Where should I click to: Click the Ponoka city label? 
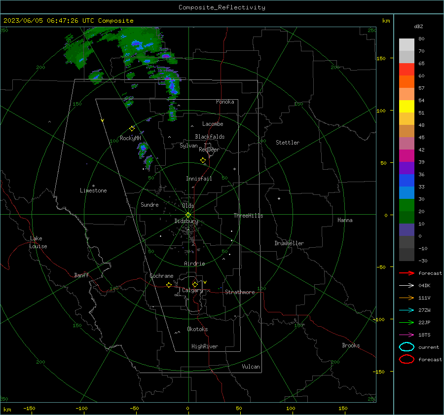tap(225, 102)
